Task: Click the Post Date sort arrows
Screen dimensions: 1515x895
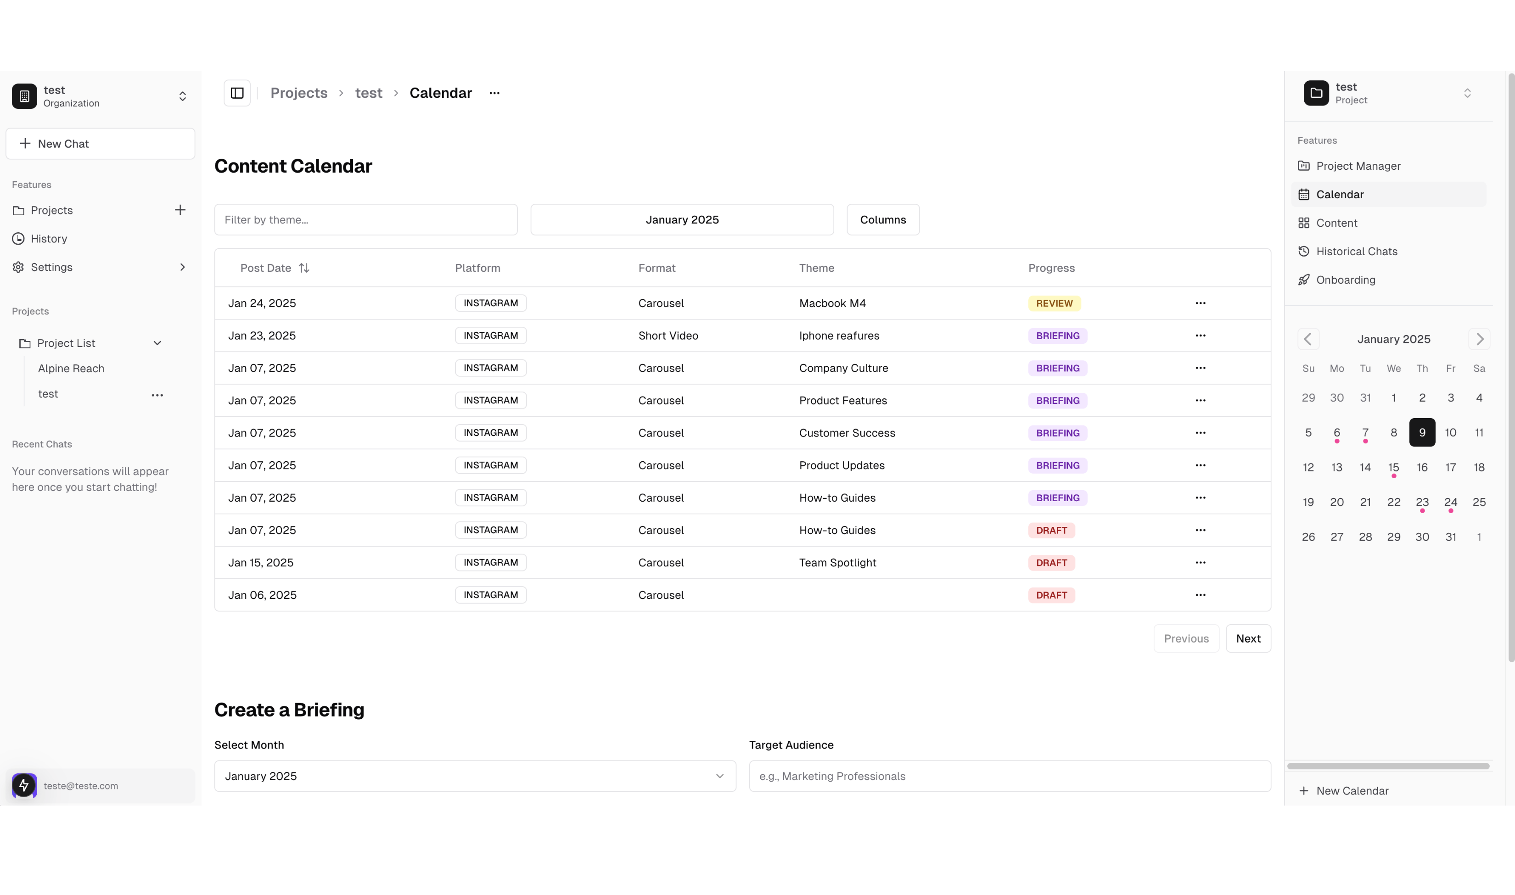Action: click(304, 268)
